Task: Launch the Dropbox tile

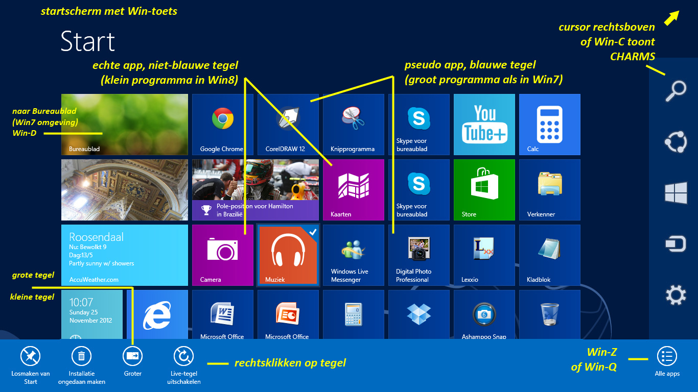Action: coord(418,315)
